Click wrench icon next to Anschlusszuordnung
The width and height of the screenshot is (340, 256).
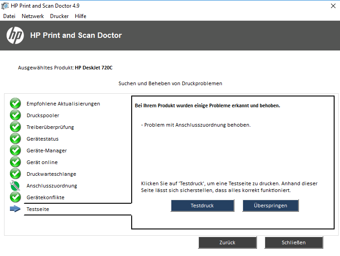click(x=15, y=186)
